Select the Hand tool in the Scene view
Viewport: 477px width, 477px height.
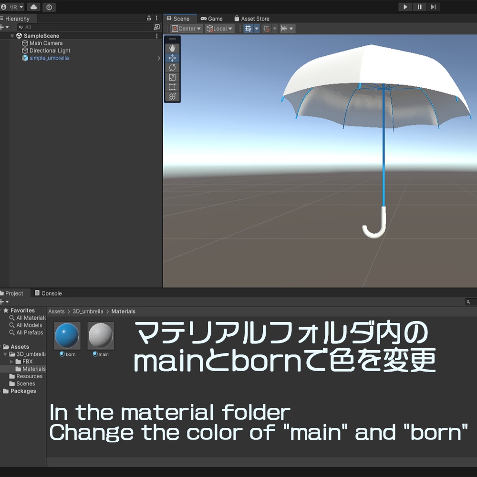(172, 48)
